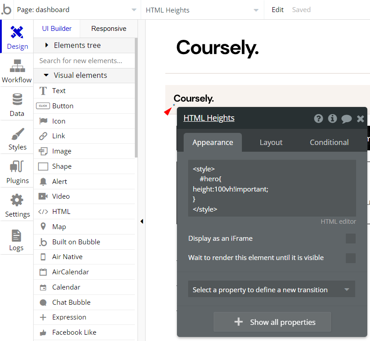Viewport: 370px width, 341px height.
Task: Select the Chat Bubble element
Action: click(x=84, y=303)
